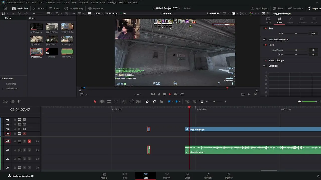Open the flag color dropdown arrow

click(x=172, y=102)
